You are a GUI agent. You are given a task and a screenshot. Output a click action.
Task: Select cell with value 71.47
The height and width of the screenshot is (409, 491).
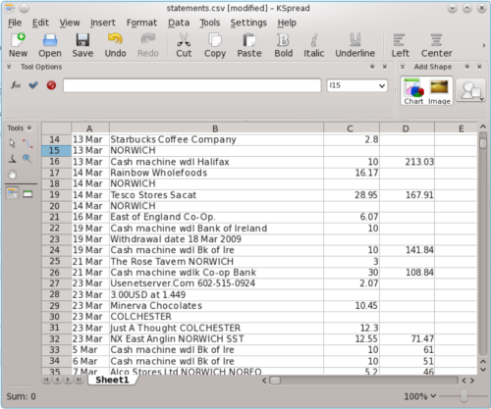tap(407, 339)
